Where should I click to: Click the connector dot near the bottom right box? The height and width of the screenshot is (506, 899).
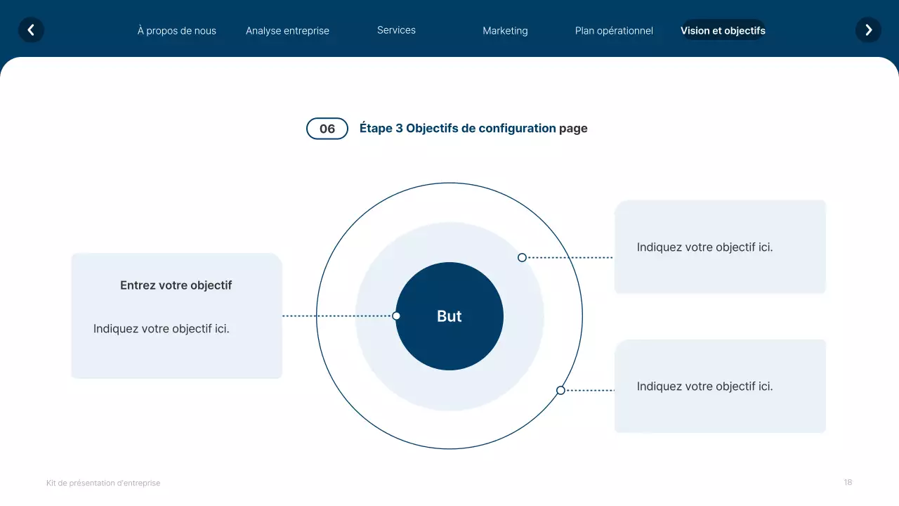tap(561, 389)
